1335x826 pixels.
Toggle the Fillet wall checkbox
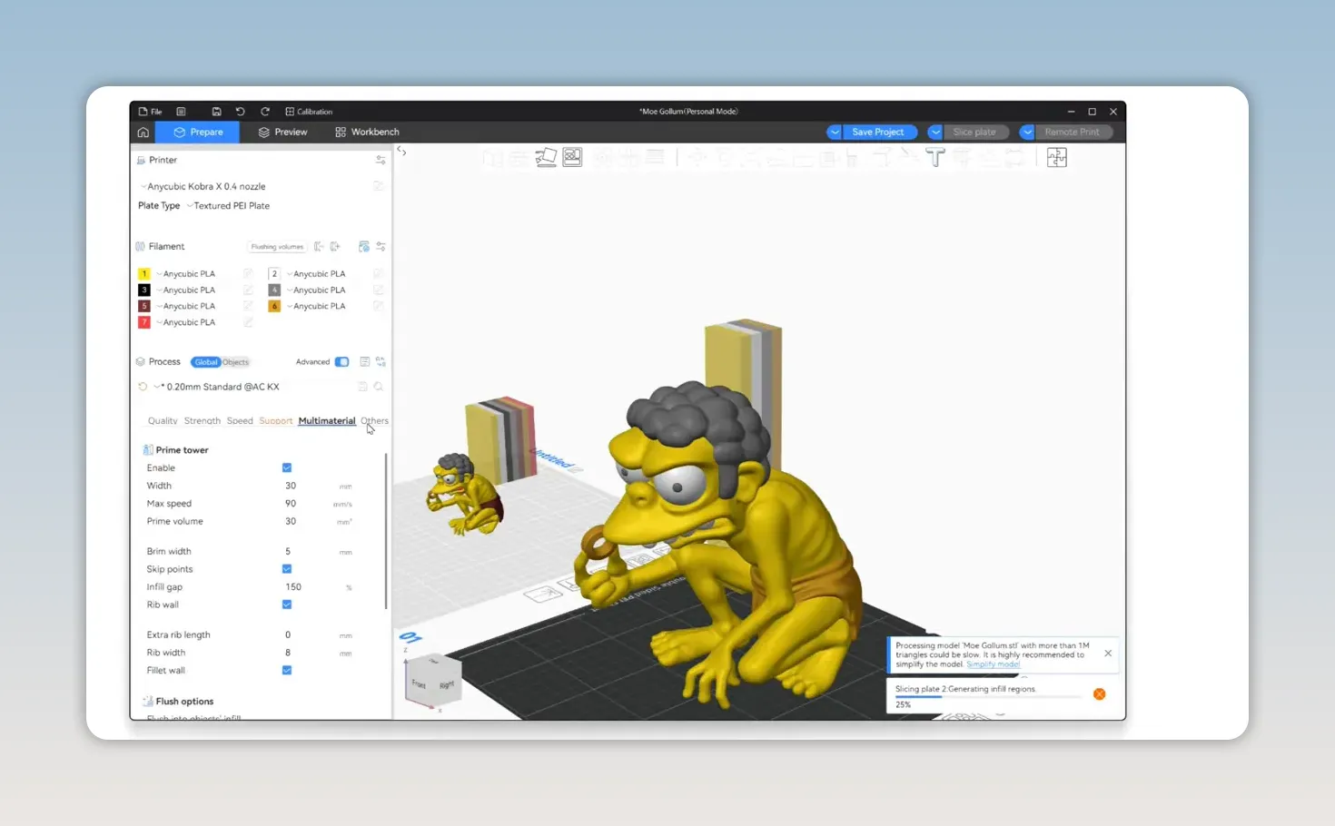coord(287,671)
